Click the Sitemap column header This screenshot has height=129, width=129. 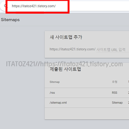tap(55, 82)
